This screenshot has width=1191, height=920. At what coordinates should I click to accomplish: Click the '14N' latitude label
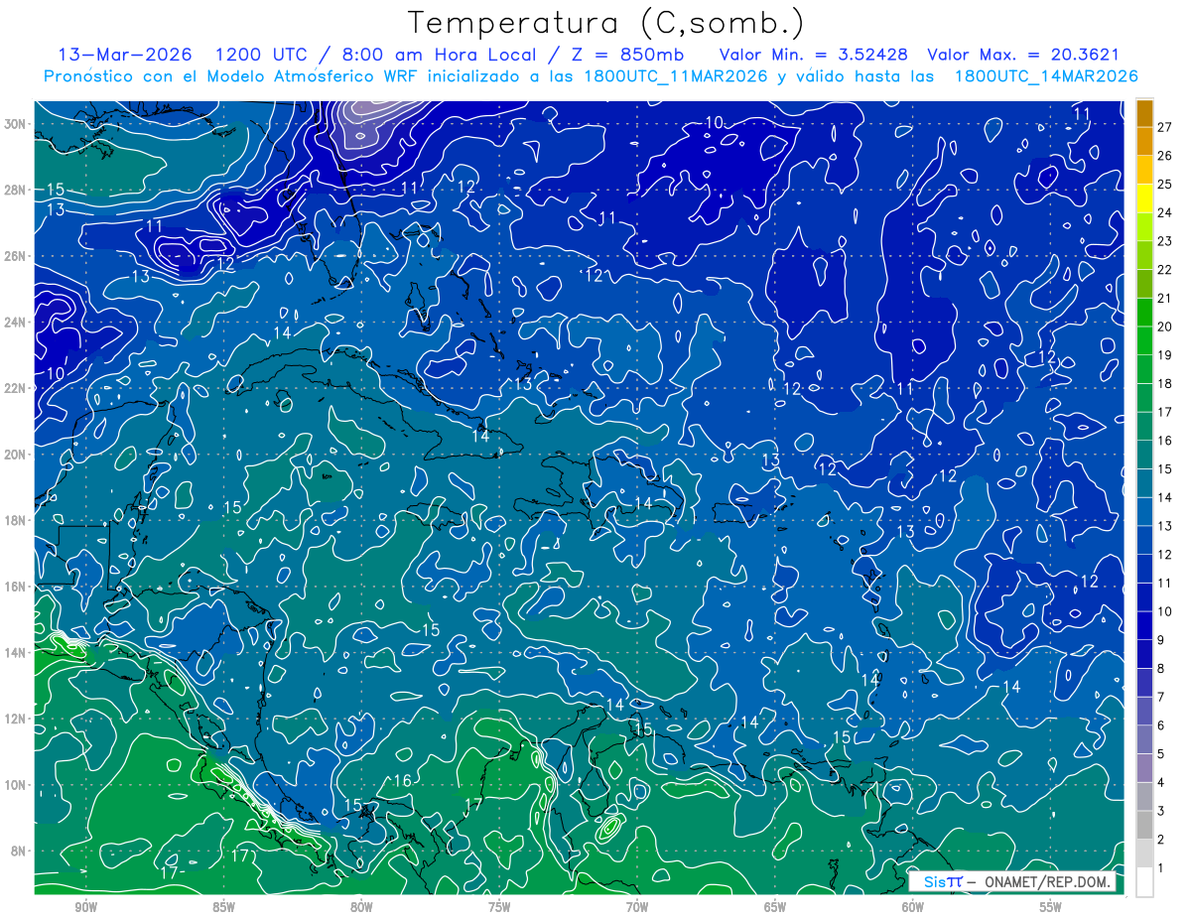tap(14, 652)
